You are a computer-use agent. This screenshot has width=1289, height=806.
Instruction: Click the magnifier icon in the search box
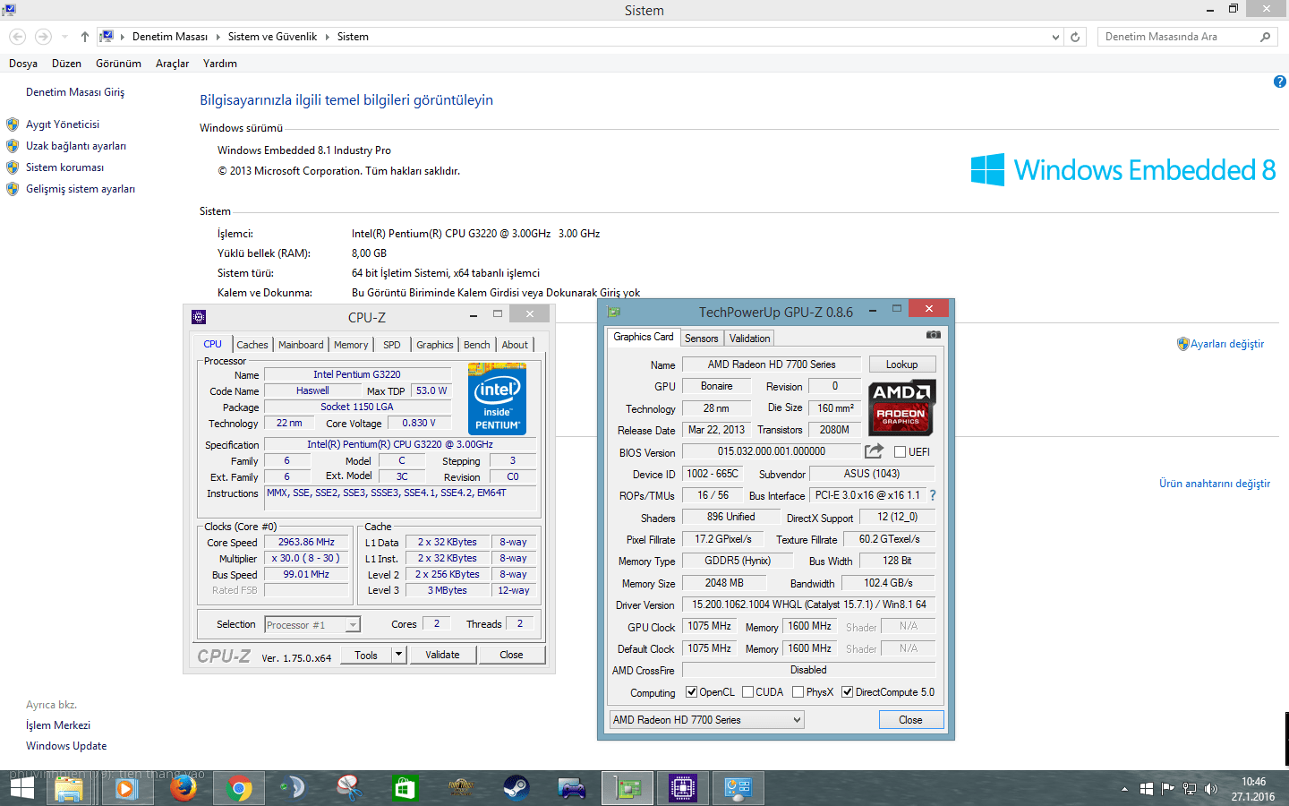[1265, 37]
